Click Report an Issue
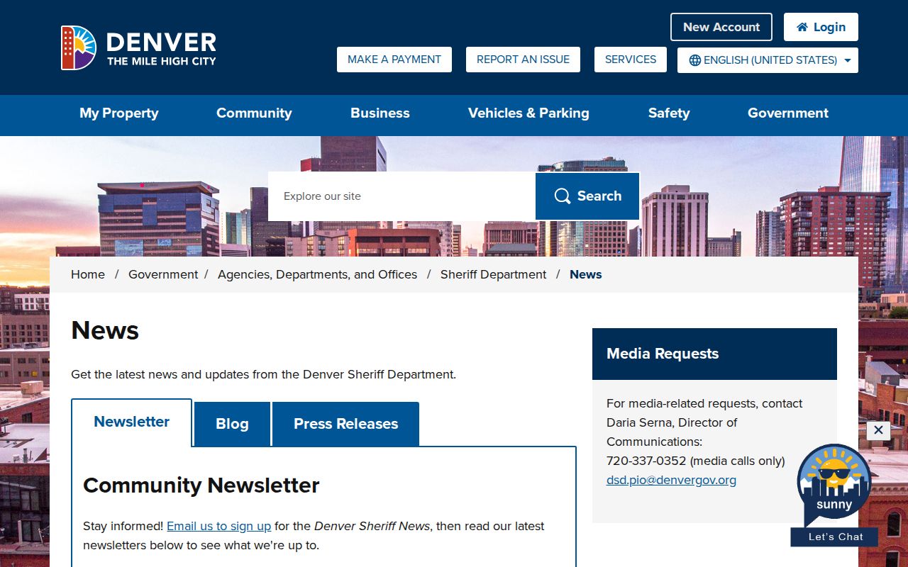 point(523,60)
